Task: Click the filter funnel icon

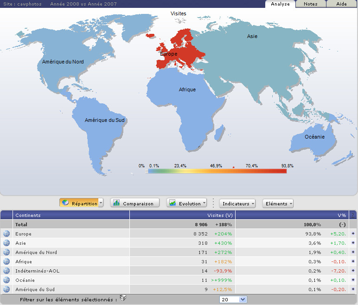Action: pyautogui.click(x=123, y=298)
